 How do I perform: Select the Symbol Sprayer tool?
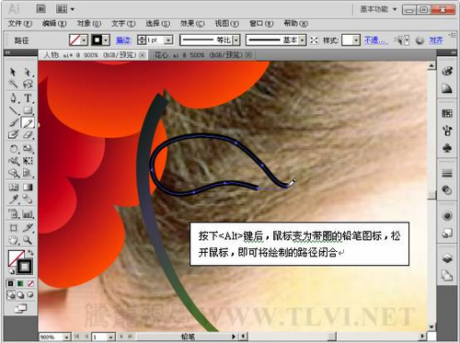click(13, 213)
